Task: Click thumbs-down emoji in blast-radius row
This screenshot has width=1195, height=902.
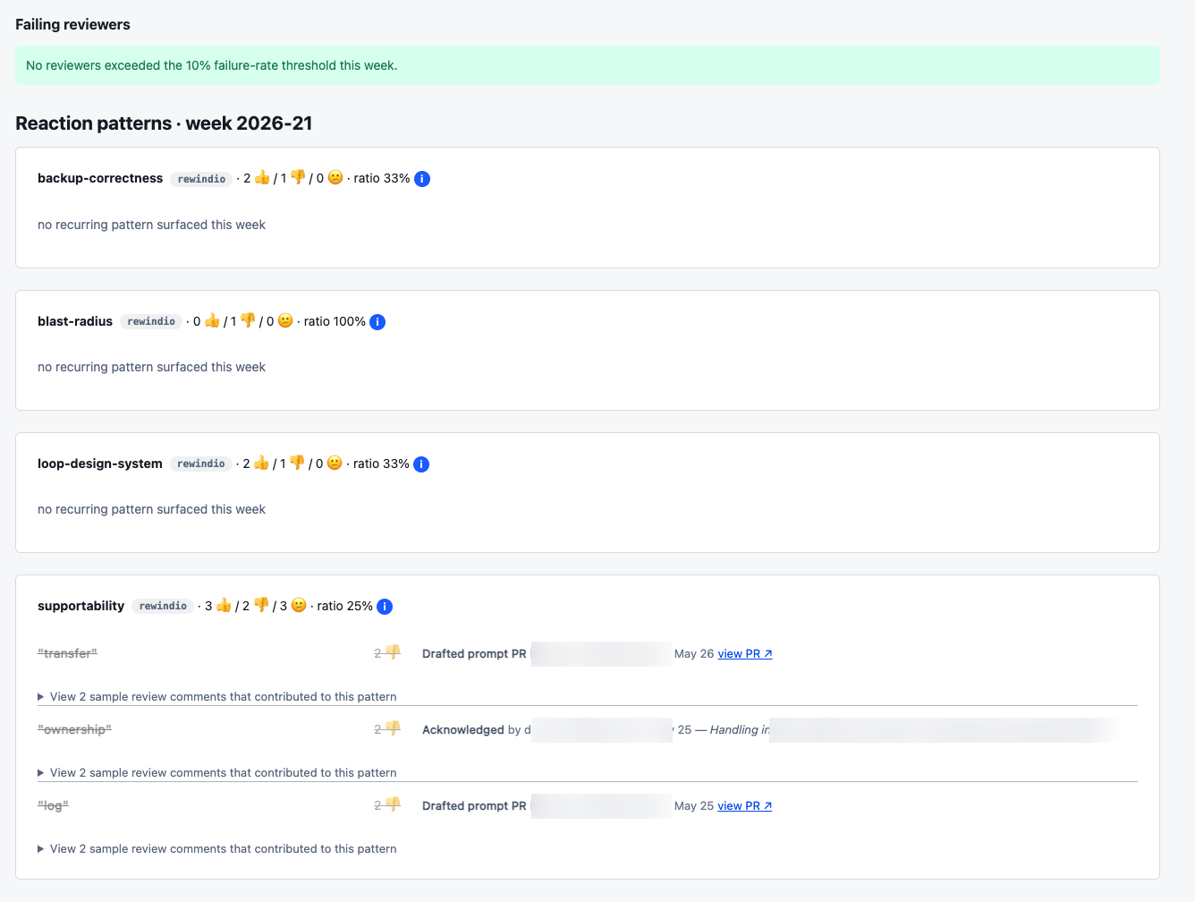Action: tap(249, 320)
